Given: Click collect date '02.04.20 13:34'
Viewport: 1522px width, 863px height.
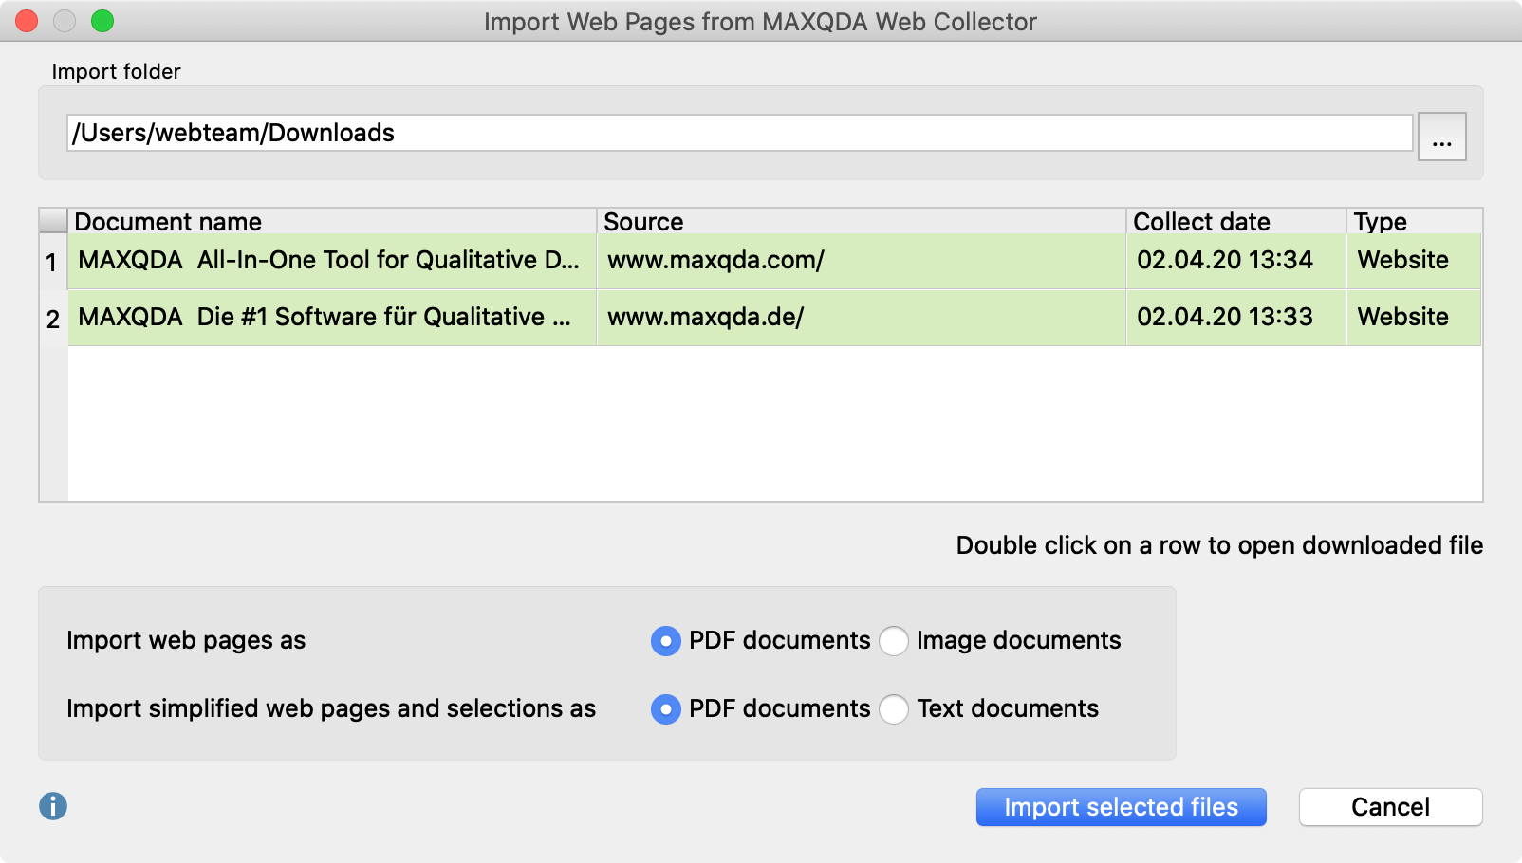Looking at the screenshot, I should click(x=1235, y=261).
